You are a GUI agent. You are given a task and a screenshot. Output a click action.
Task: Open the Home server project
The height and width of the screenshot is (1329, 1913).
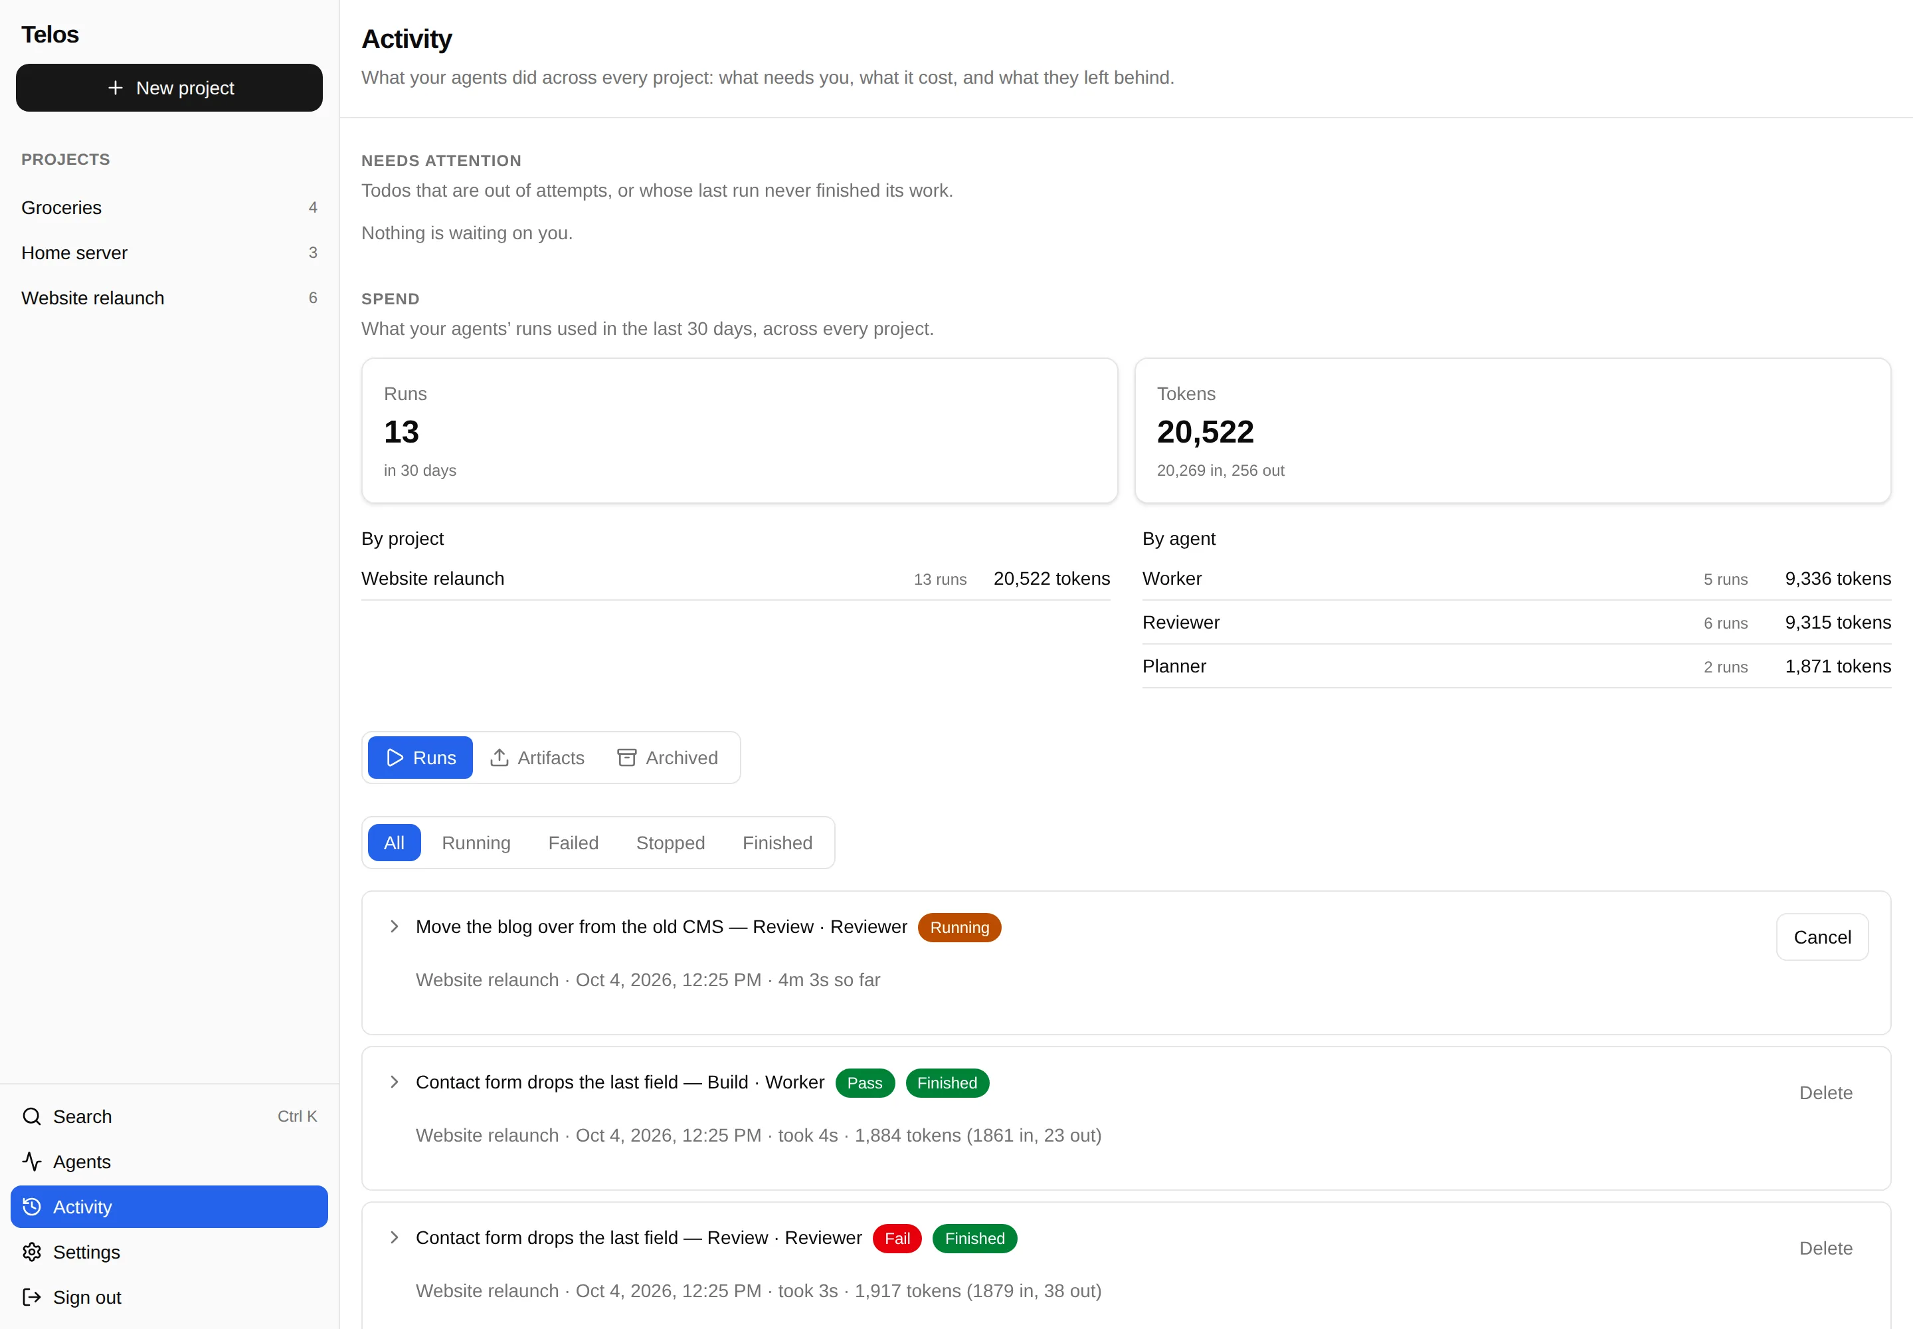coord(169,253)
